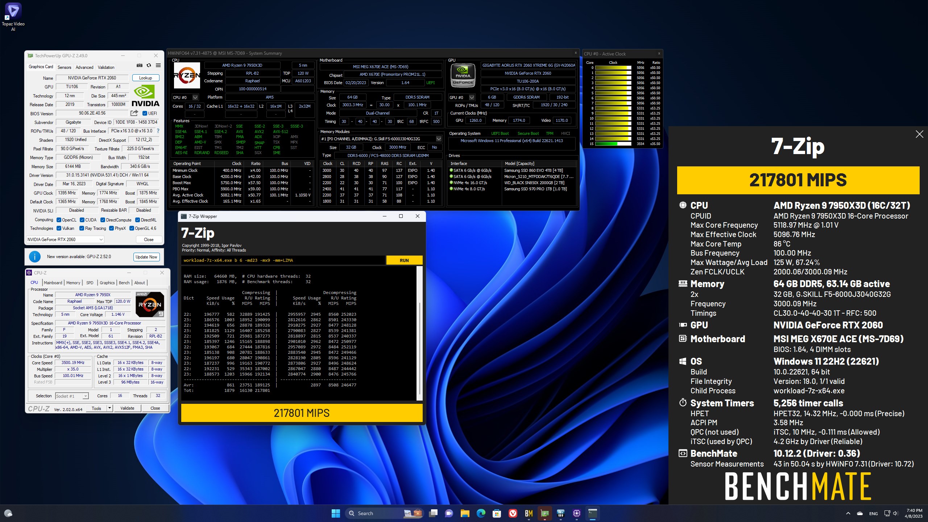This screenshot has height=522, width=928.
Task: Click the 7-Zip command line input field
Action: pyautogui.click(x=283, y=260)
